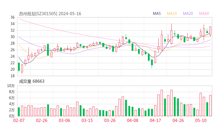The height and width of the screenshot is (127, 215).
Task: Click the 32 price axis label
Action: click(x=12, y=30)
